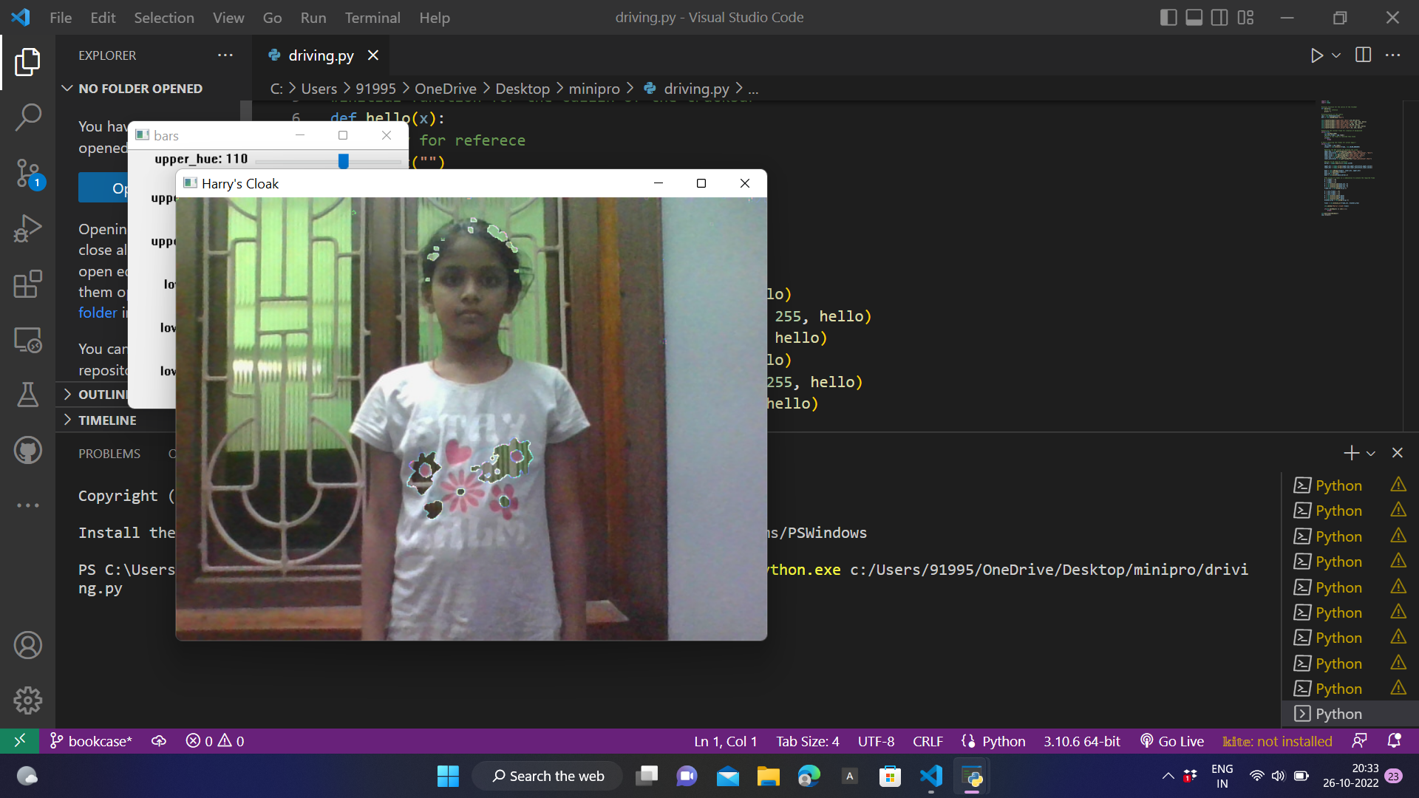The image size is (1419, 798).
Task: Open the Search view in activity bar
Action: (x=27, y=117)
